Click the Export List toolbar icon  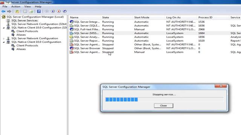point(31,11)
